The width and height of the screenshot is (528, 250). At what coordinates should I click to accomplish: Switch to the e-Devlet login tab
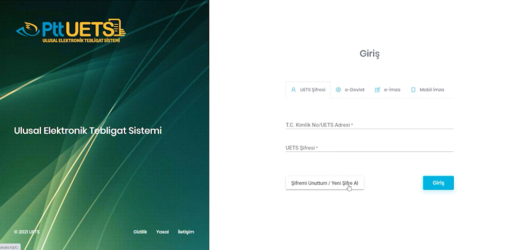click(x=354, y=90)
